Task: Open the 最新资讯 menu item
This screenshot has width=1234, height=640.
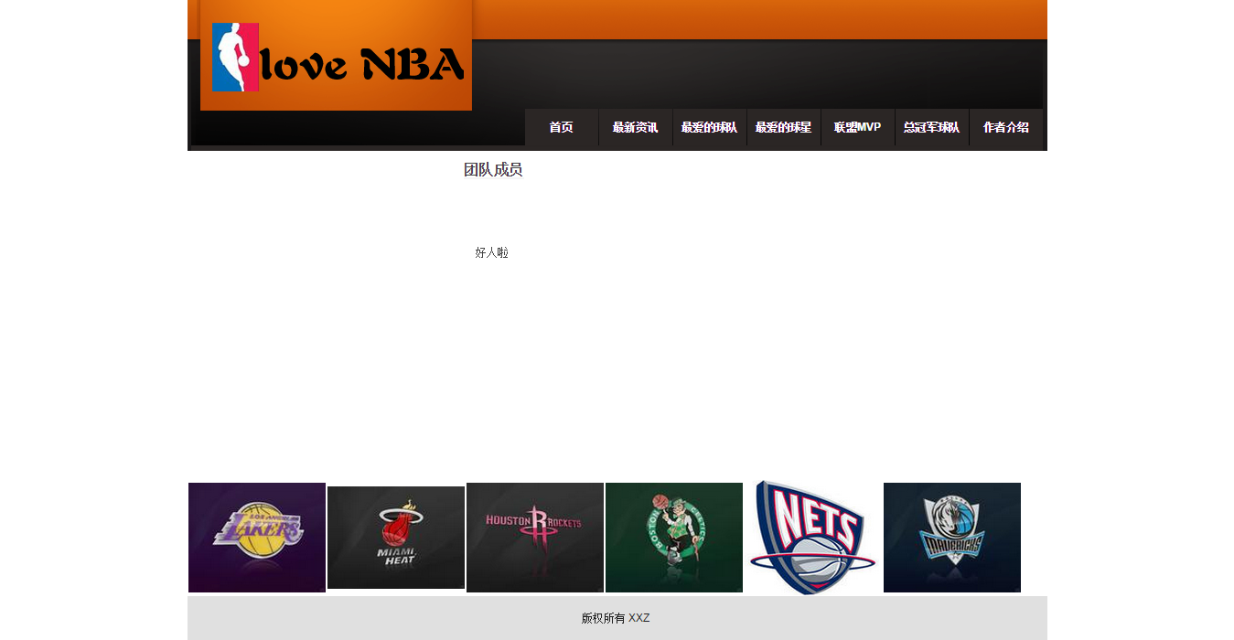Action: [636, 128]
